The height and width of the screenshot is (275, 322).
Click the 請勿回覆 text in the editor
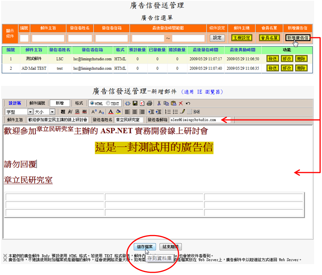[20, 164]
